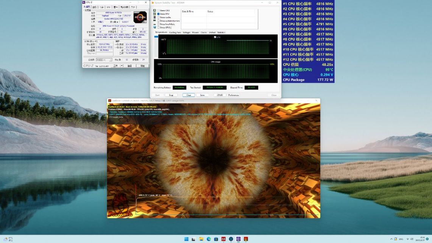The width and height of the screenshot is (432, 243).
Task: Enable the Stress cache checkbox
Action: (x=158, y=17)
